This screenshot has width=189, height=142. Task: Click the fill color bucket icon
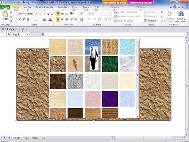point(44,19)
